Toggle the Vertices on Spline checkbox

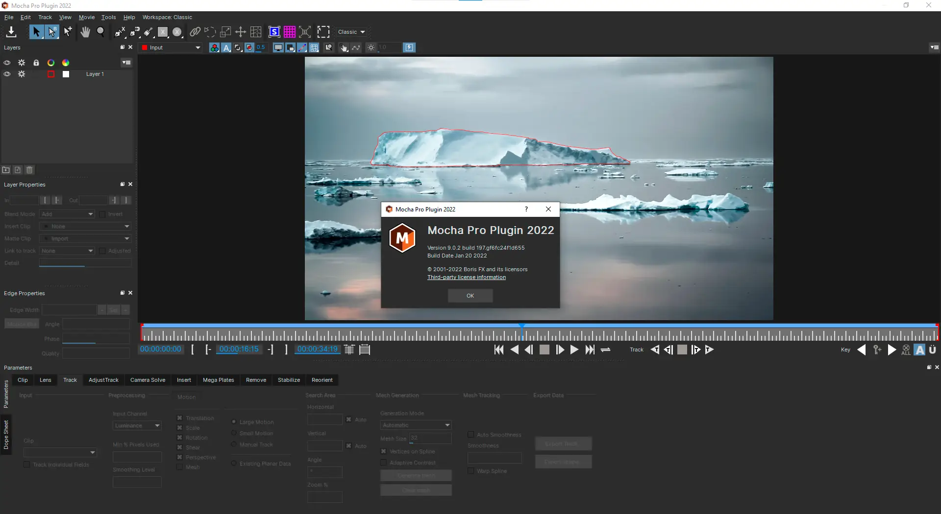[x=383, y=451]
